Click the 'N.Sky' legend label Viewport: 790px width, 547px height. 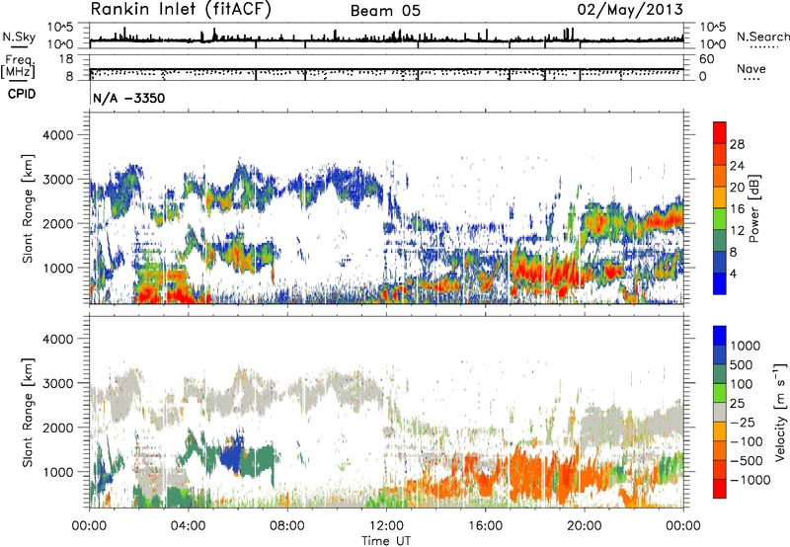19,37
